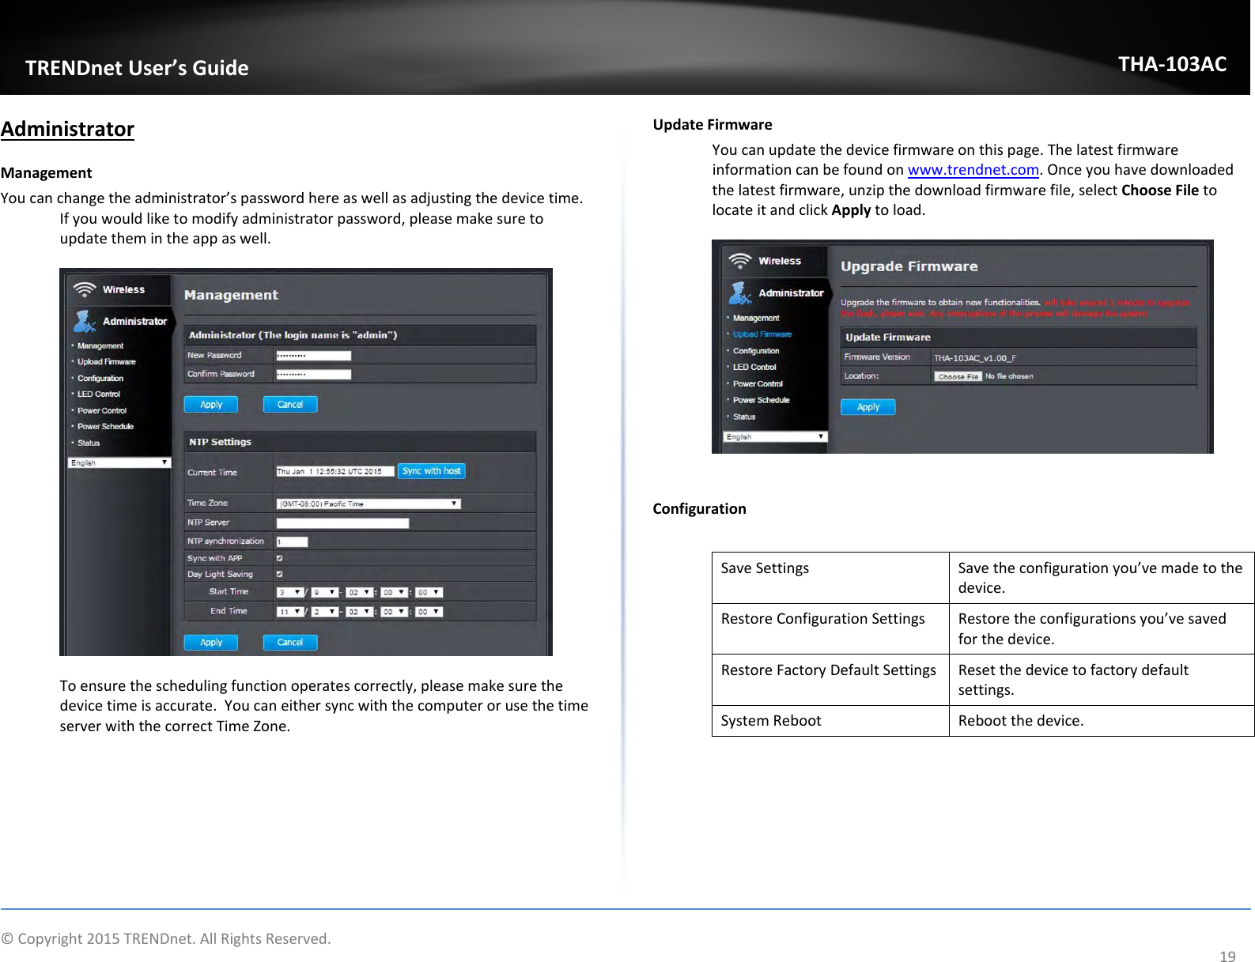Click the Administrator user icon in Upgrade Firmware screenshot

(740, 292)
